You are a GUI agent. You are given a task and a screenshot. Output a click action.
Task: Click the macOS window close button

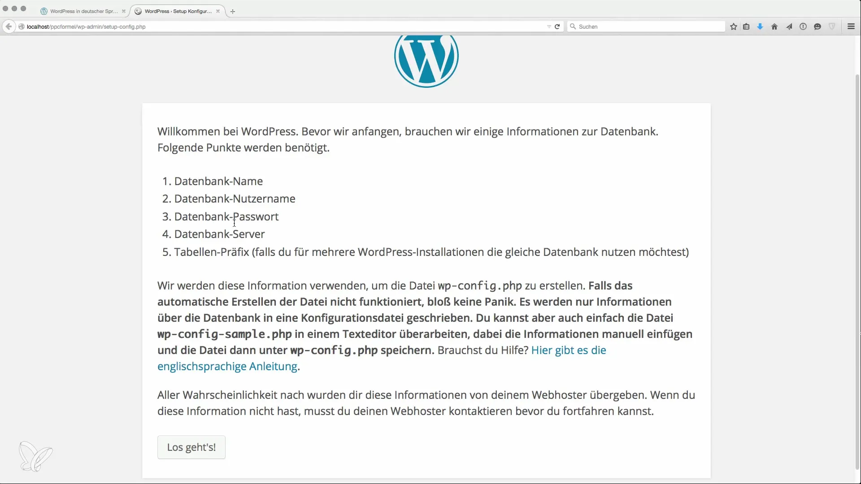[x=5, y=9]
